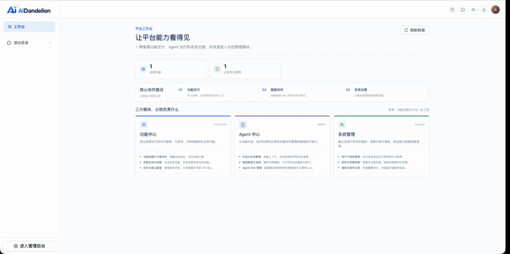Screen dimensions: 510x254
Task: Open the help icon in top bar
Action: [x=452, y=10]
